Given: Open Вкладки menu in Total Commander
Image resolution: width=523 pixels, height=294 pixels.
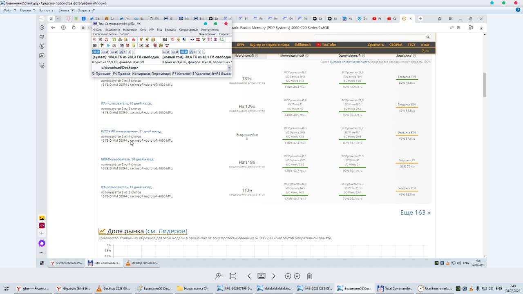Looking at the screenshot, I should click(170, 30).
